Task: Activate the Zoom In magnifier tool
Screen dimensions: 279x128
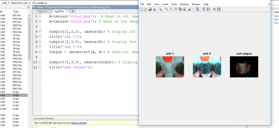Action: (x=167, y=9)
